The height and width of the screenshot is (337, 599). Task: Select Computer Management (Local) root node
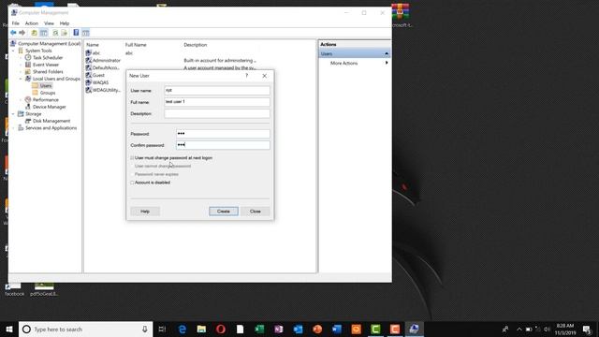tap(50, 44)
